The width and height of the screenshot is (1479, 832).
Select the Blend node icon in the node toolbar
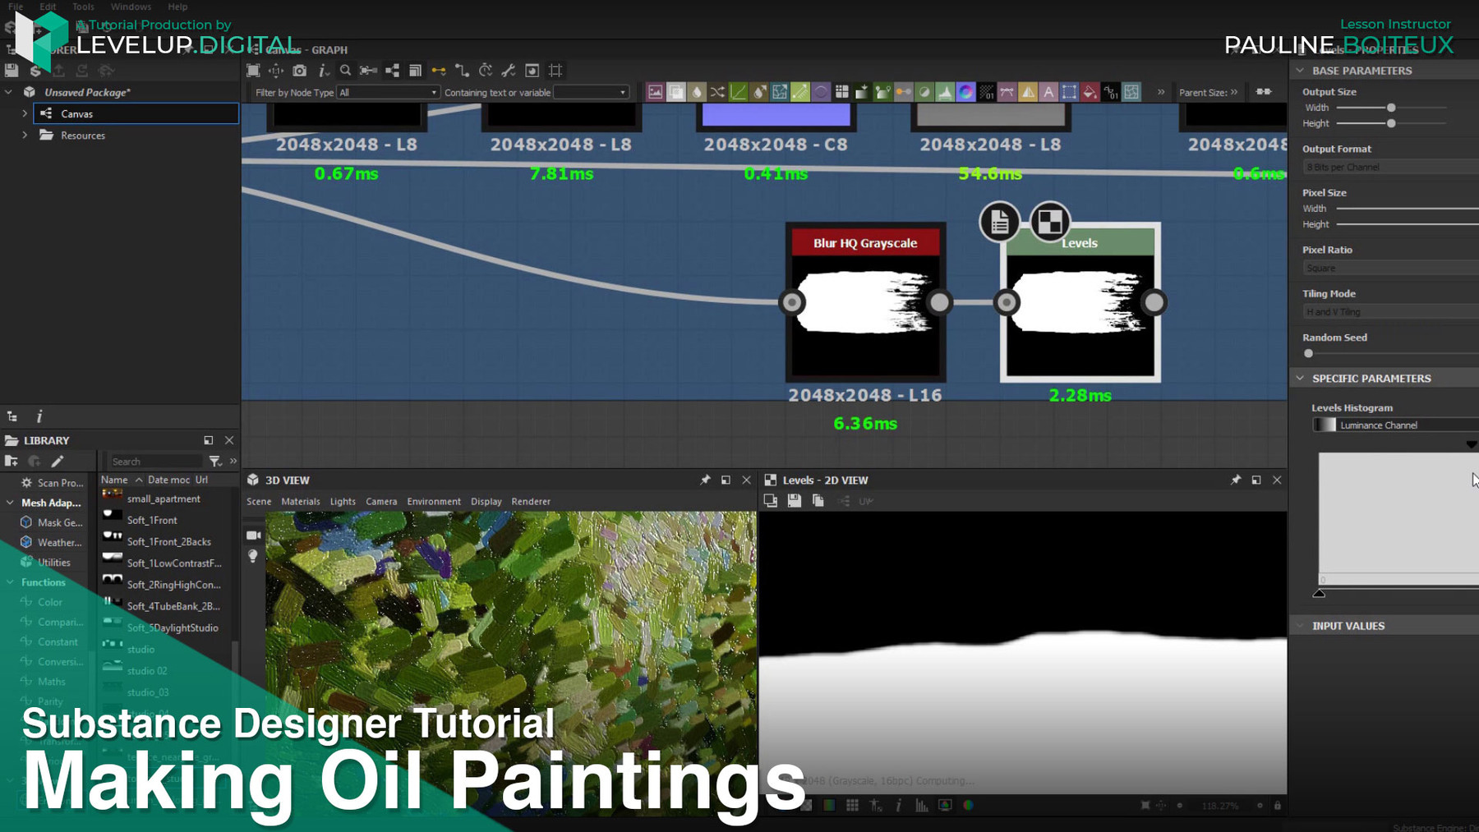[x=675, y=91]
